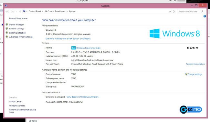Go back with the Back arrow button
The image size is (210, 122).
[x=7, y=12]
